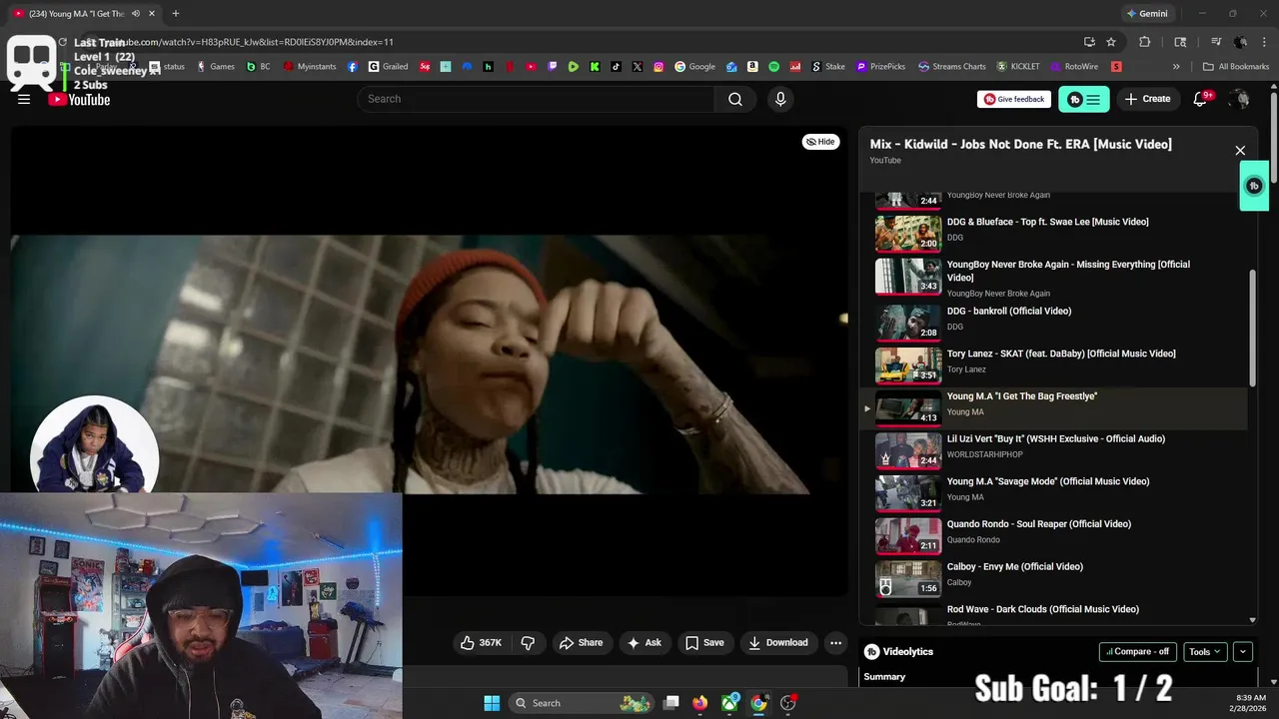
Task: Click the YouTube search magnifier button
Action: click(x=735, y=99)
